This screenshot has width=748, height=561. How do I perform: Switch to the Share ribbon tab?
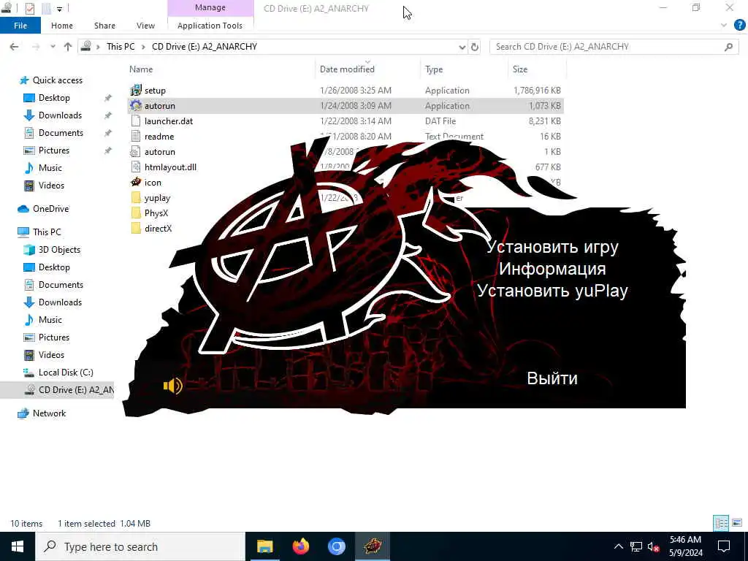point(104,26)
